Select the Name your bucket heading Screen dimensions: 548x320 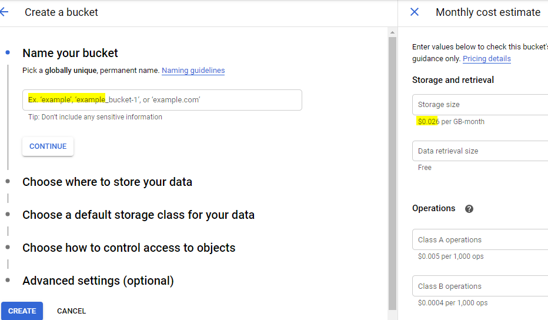click(70, 53)
